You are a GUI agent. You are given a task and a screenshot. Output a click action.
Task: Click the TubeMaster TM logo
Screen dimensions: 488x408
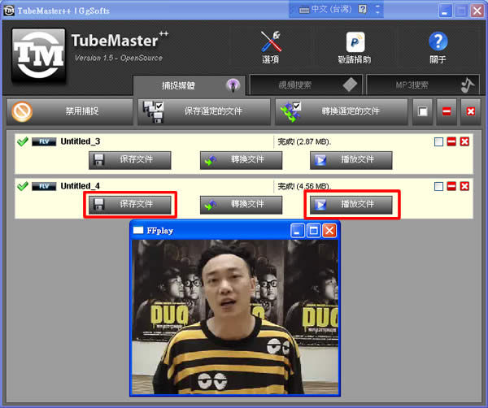38,55
